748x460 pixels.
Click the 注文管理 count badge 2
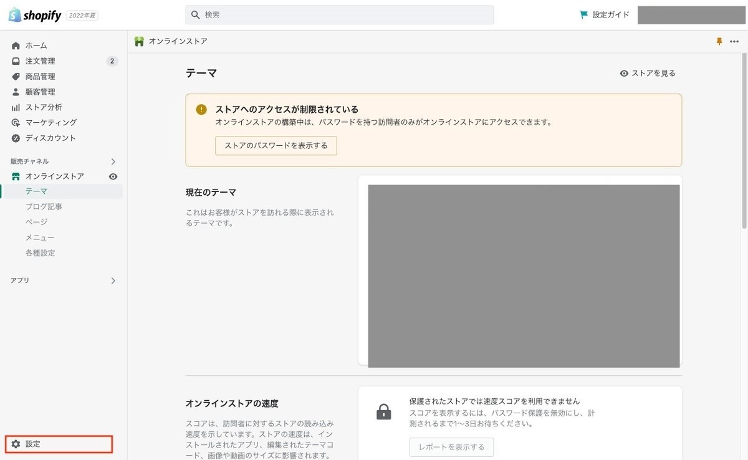[x=112, y=61]
